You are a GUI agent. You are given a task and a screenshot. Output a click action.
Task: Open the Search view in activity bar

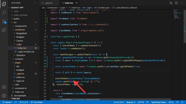(x=4, y=12)
